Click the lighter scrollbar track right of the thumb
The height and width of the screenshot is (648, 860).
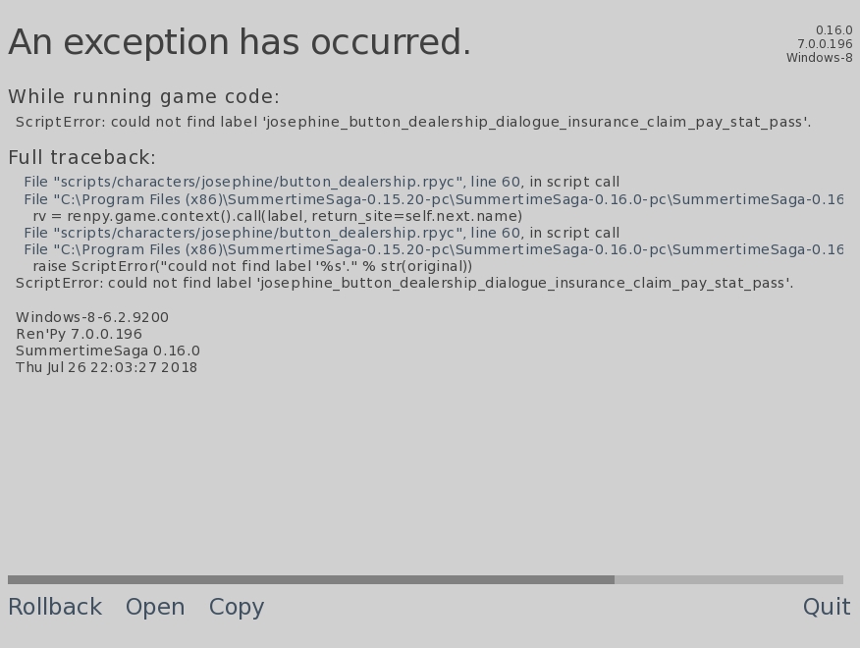(728, 579)
